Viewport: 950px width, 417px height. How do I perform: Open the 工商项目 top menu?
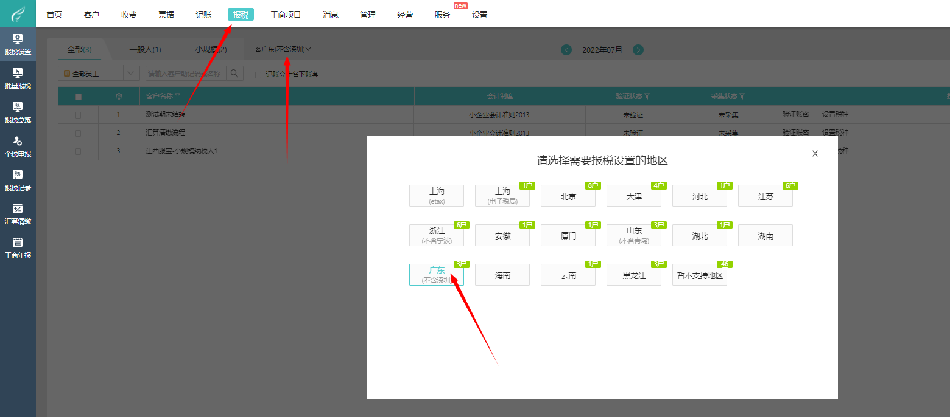click(x=286, y=15)
